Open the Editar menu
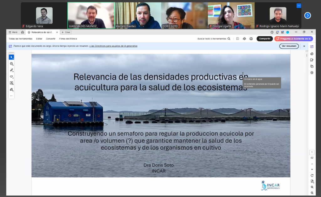321x197 pixels. [x=39, y=39]
